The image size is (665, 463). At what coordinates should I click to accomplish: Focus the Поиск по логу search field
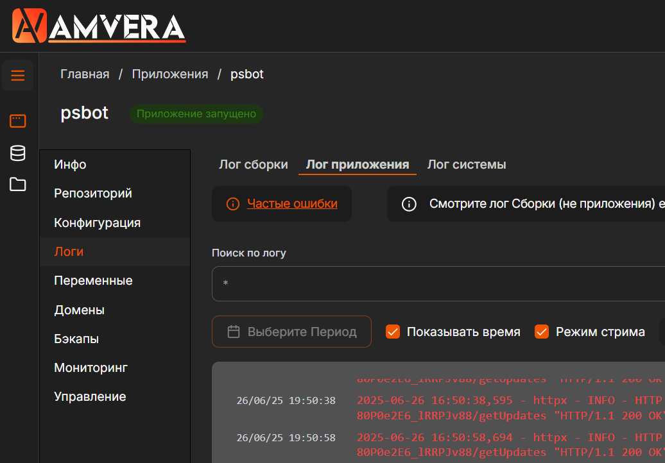(438, 284)
